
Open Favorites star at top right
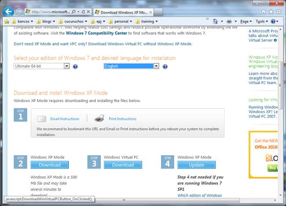[271, 12]
